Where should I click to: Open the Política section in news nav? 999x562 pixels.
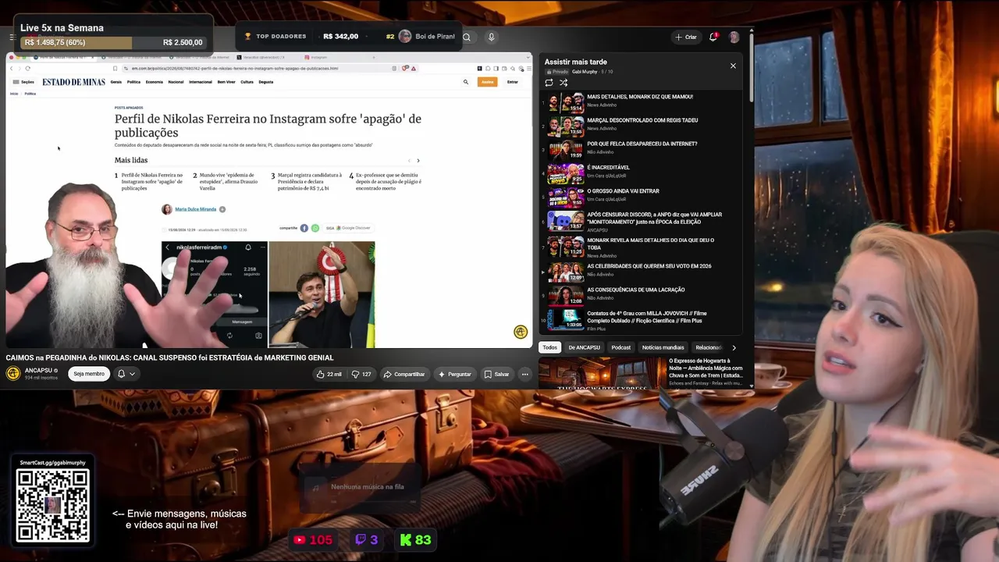(133, 82)
